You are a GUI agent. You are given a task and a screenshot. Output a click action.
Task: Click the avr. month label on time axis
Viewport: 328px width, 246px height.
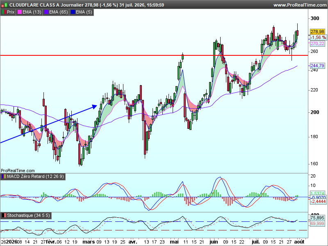point(132,242)
